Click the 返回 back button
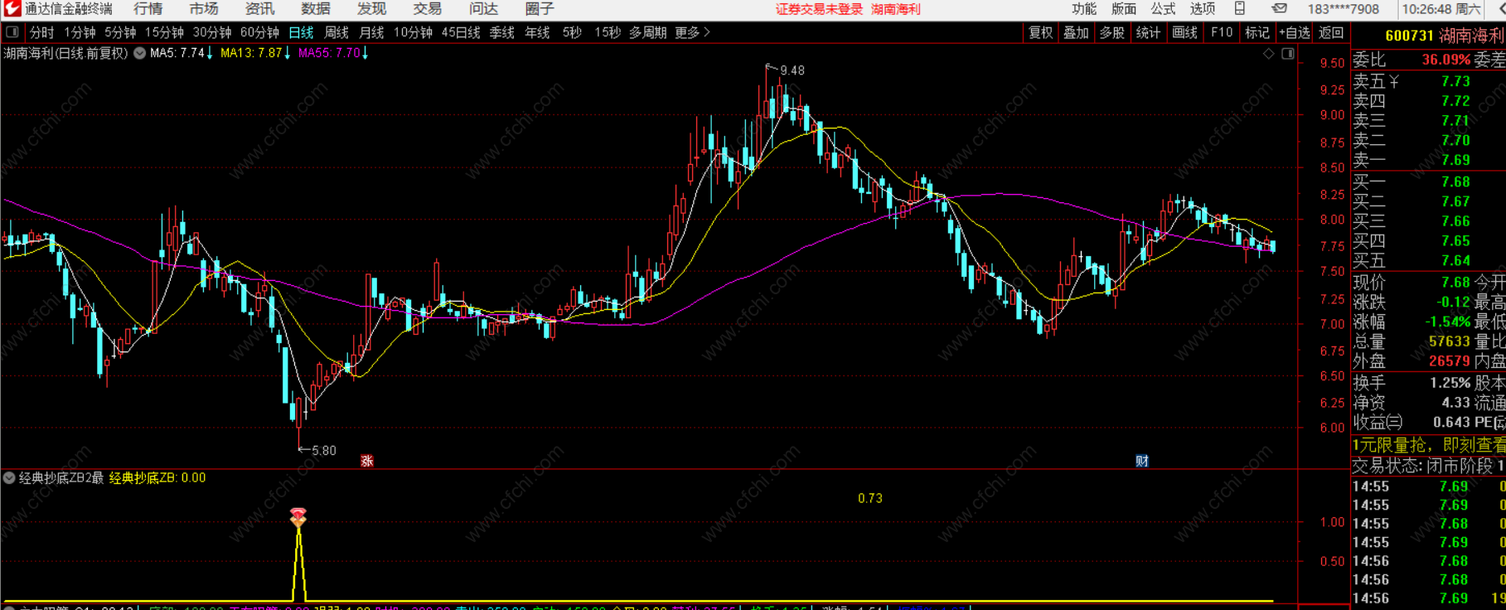This screenshot has width=1506, height=610. (x=1330, y=32)
